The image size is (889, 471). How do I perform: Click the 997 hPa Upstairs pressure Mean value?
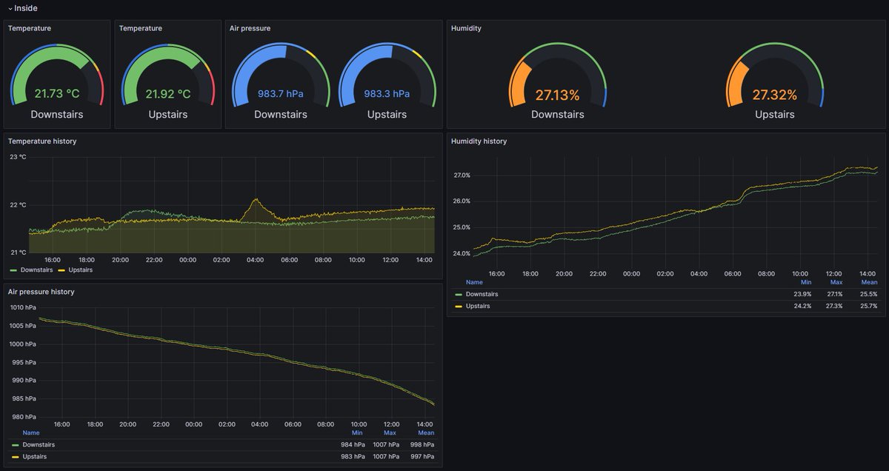pyautogui.click(x=422, y=456)
